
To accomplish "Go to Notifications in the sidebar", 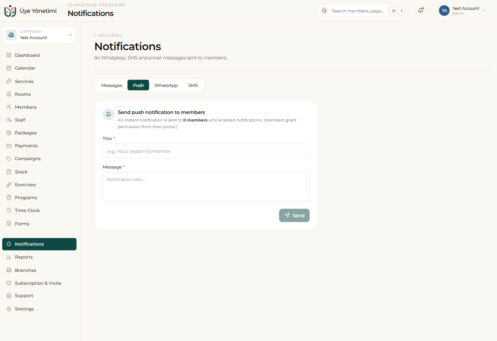I will (x=39, y=244).
